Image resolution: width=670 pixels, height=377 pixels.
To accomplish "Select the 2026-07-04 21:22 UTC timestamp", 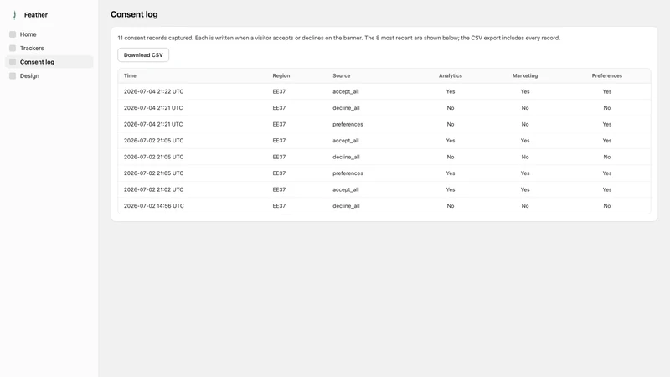I will coord(153,91).
